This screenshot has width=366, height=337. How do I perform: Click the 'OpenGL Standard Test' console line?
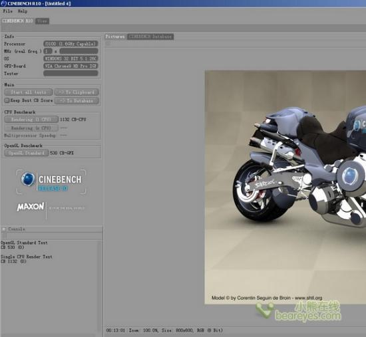(24, 243)
